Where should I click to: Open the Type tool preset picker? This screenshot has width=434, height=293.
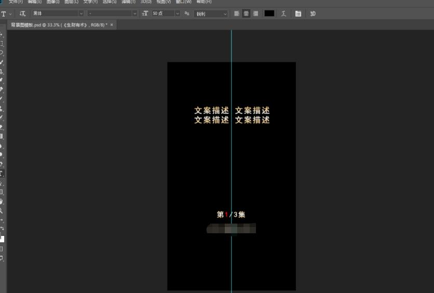pos(4,14)
